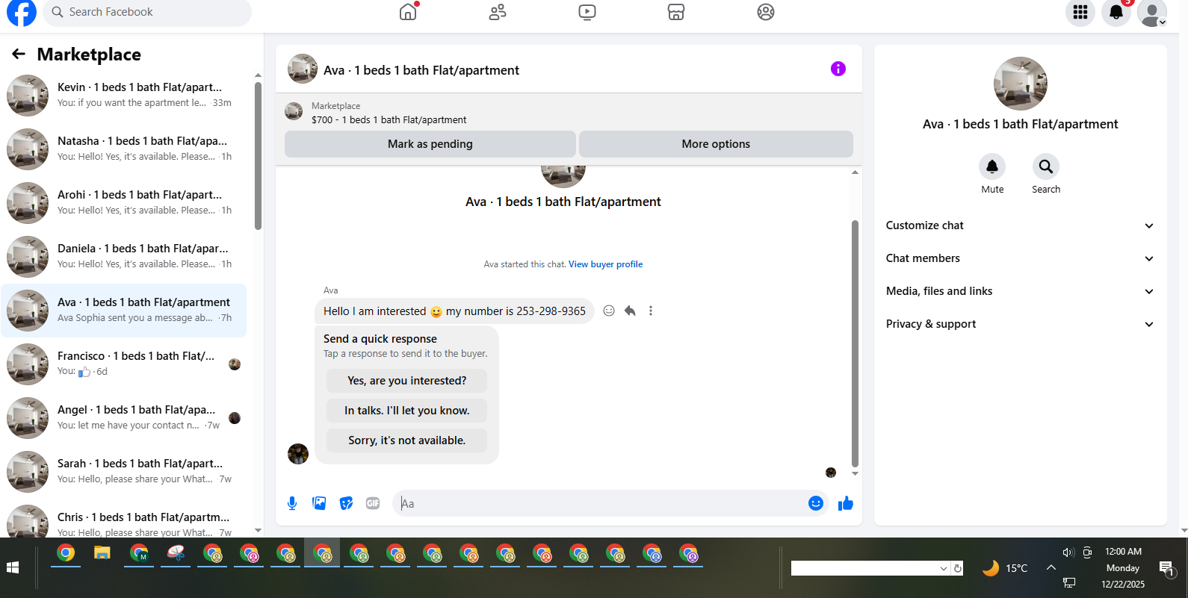Send a voice clip with microphone icon
The width and height of the screenshot is (1188, 598).
tap(292, 503)
